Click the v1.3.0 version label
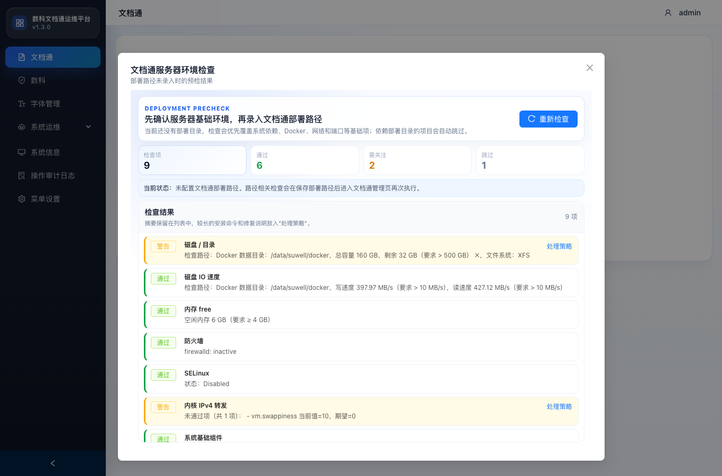Viewport: 722px width, 476px height. pyautogui.click(x=41, y=27)
